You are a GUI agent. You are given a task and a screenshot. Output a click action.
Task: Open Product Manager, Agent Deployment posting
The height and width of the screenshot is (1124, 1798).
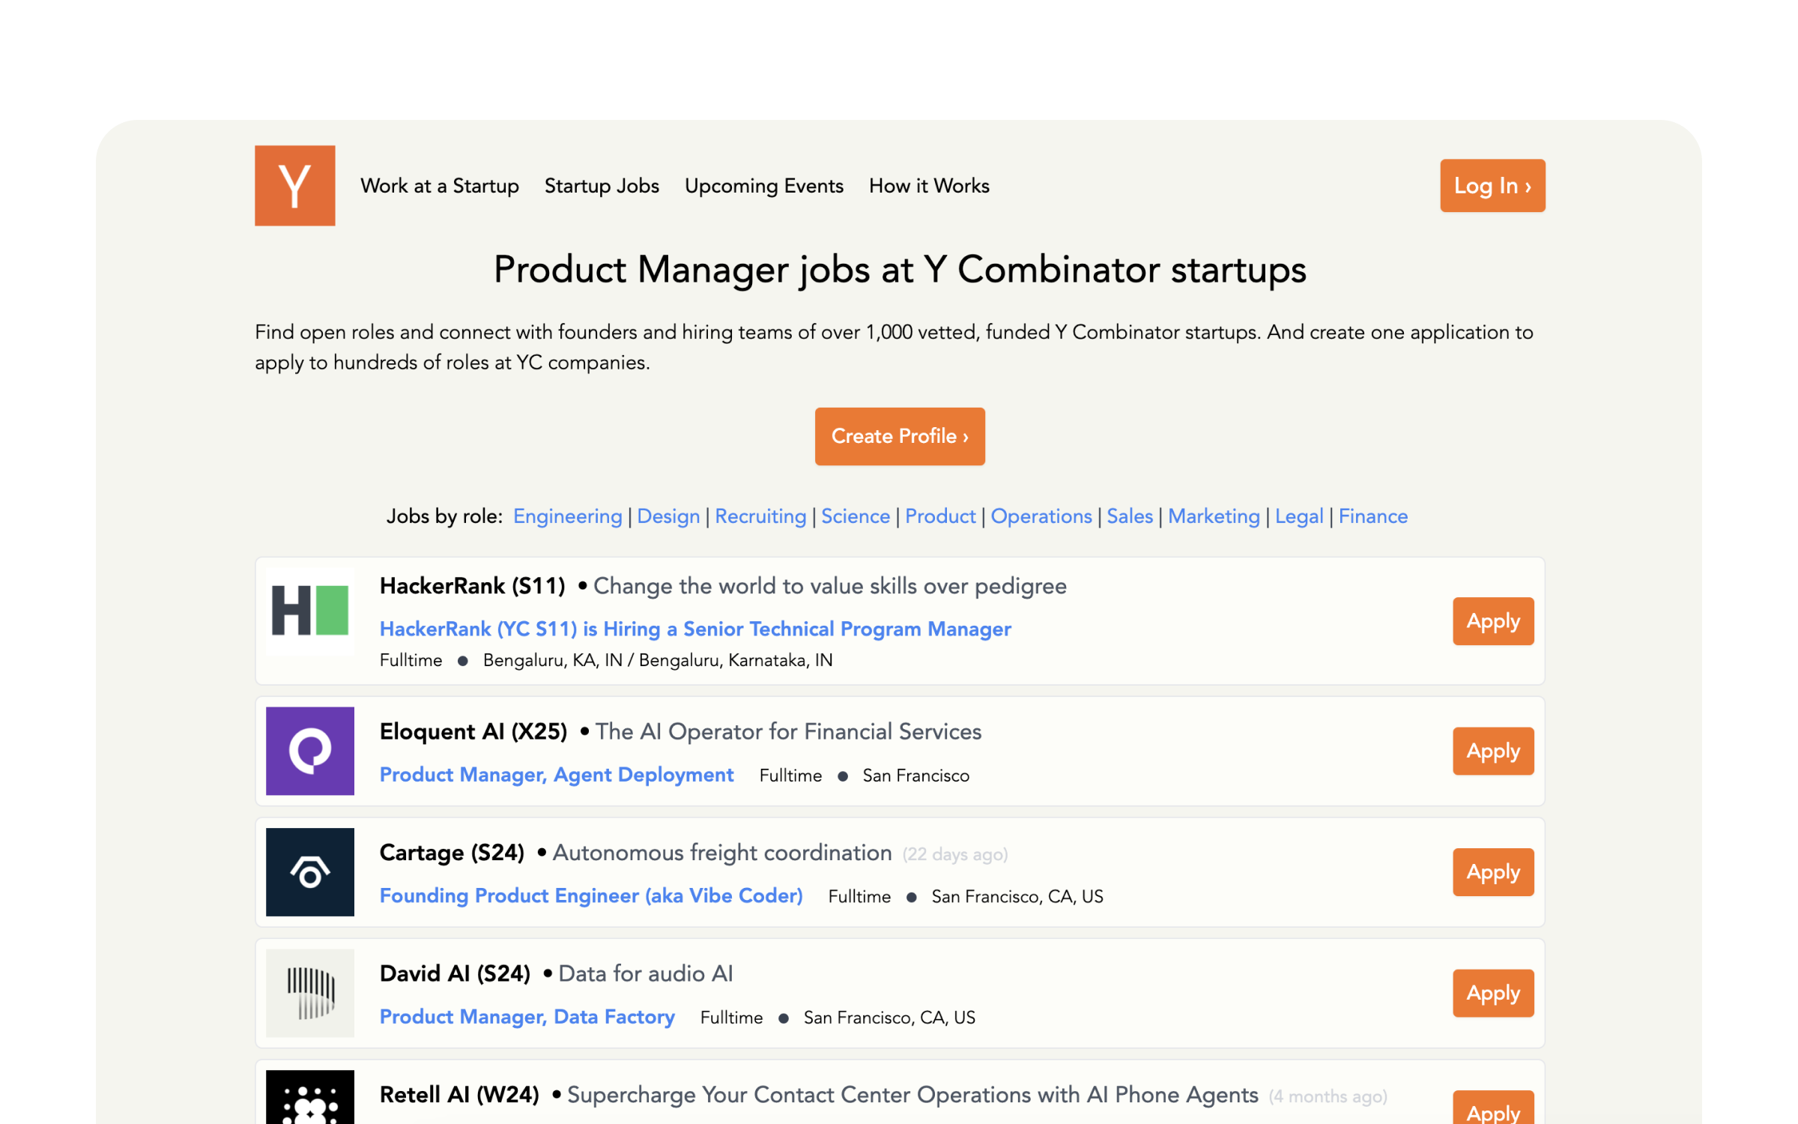point(557,775)
